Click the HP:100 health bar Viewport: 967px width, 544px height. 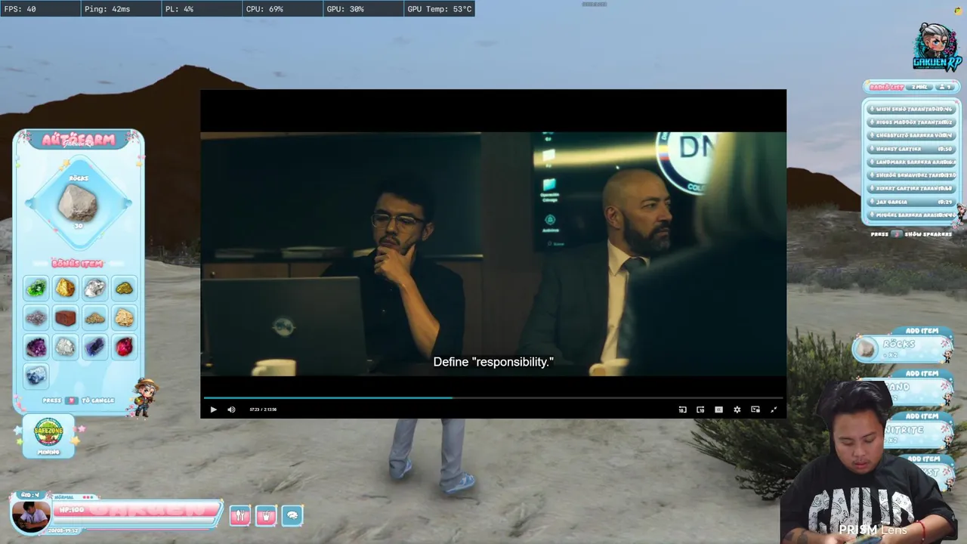(x=137, y=512)
